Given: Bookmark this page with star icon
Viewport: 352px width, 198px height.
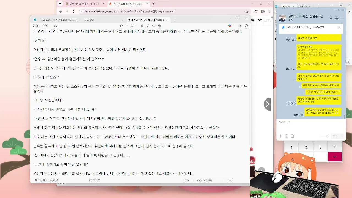Looking at the screenshot, I should pos(247,12).
